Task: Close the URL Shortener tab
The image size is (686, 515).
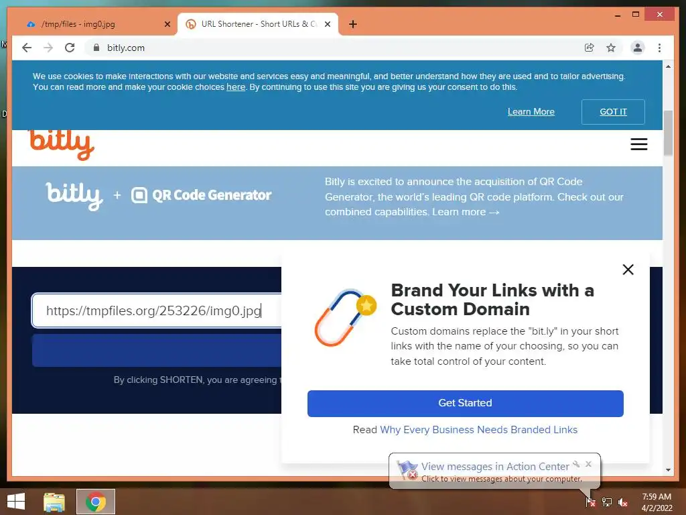Action: 327,24
